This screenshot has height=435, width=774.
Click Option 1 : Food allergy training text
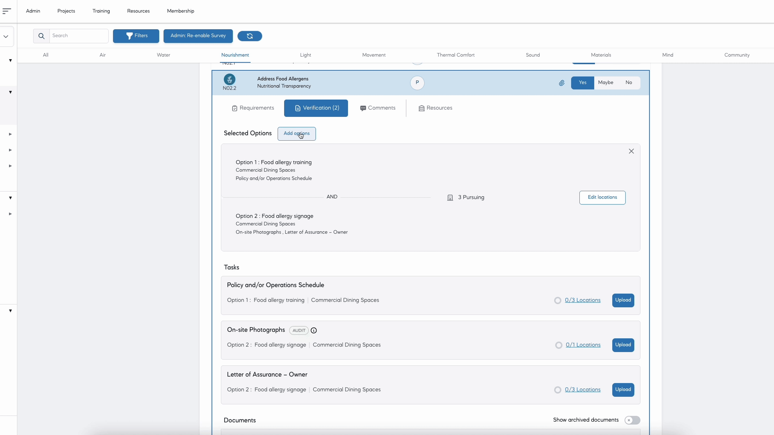coord(274,163)
